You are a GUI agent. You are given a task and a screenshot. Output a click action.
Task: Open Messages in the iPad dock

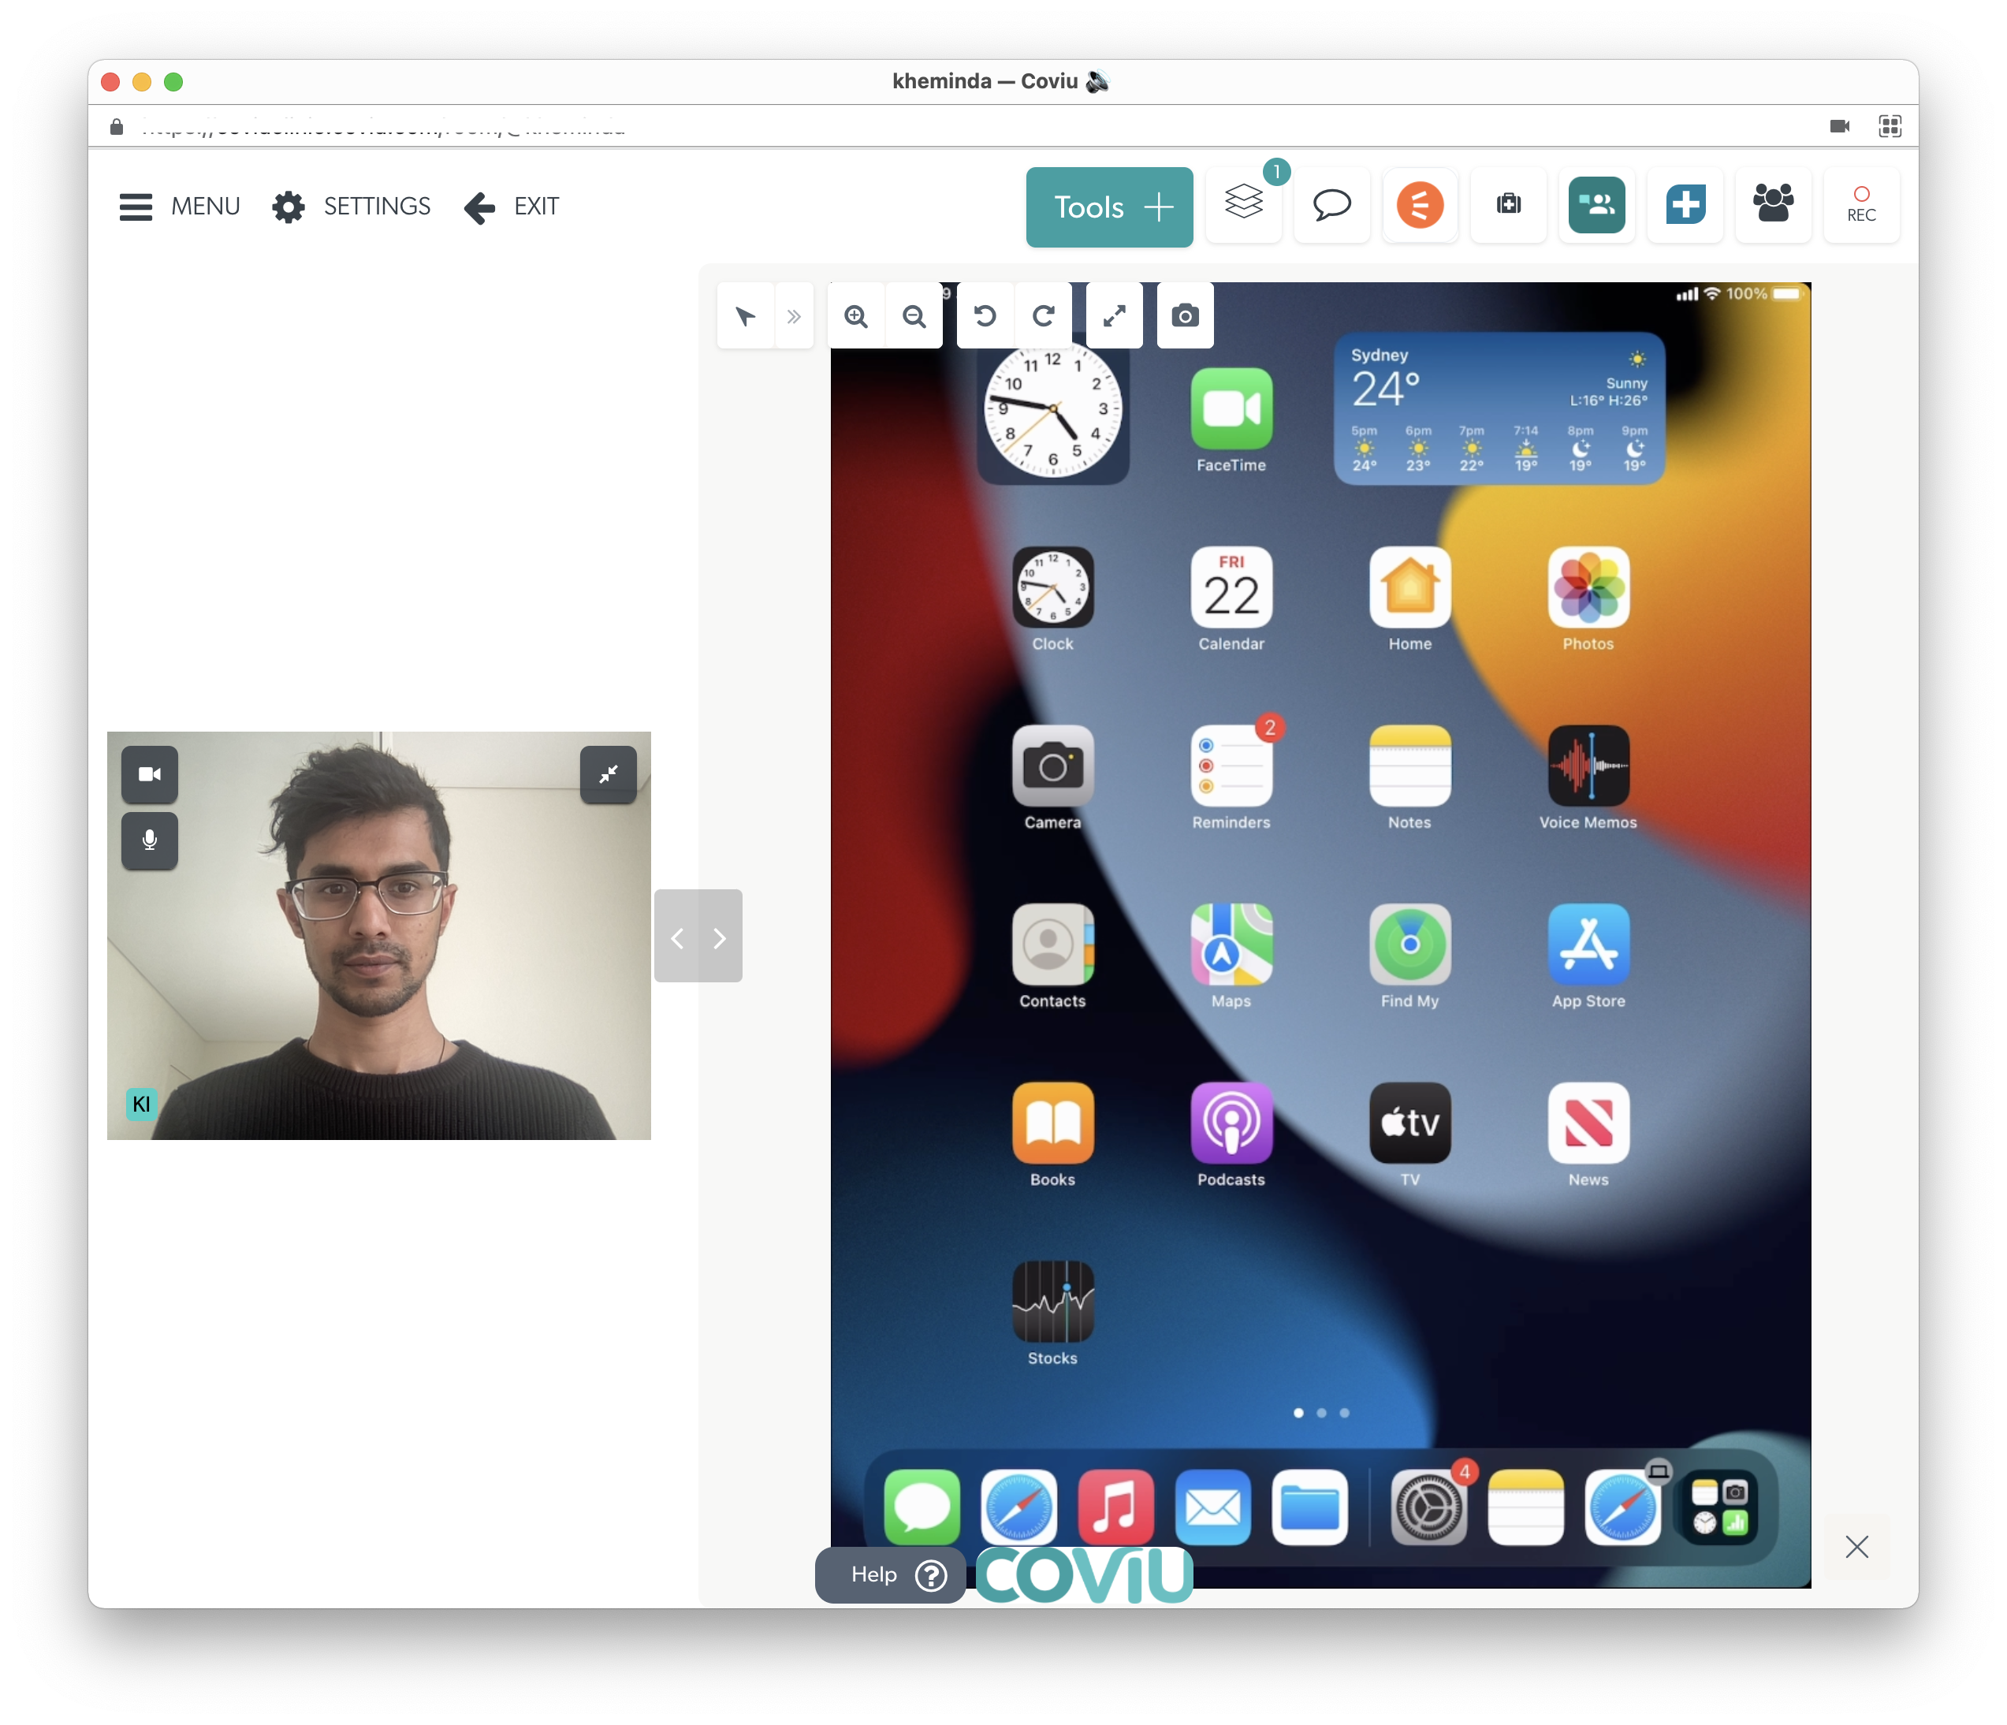click(x=922, y=1507)
